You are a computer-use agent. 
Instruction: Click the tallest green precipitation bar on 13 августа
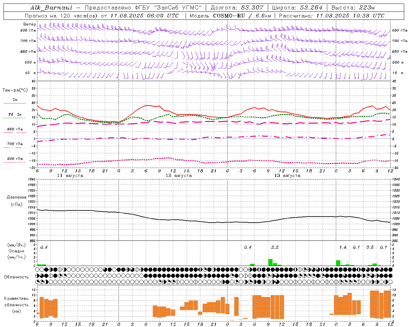click(270, 262)
